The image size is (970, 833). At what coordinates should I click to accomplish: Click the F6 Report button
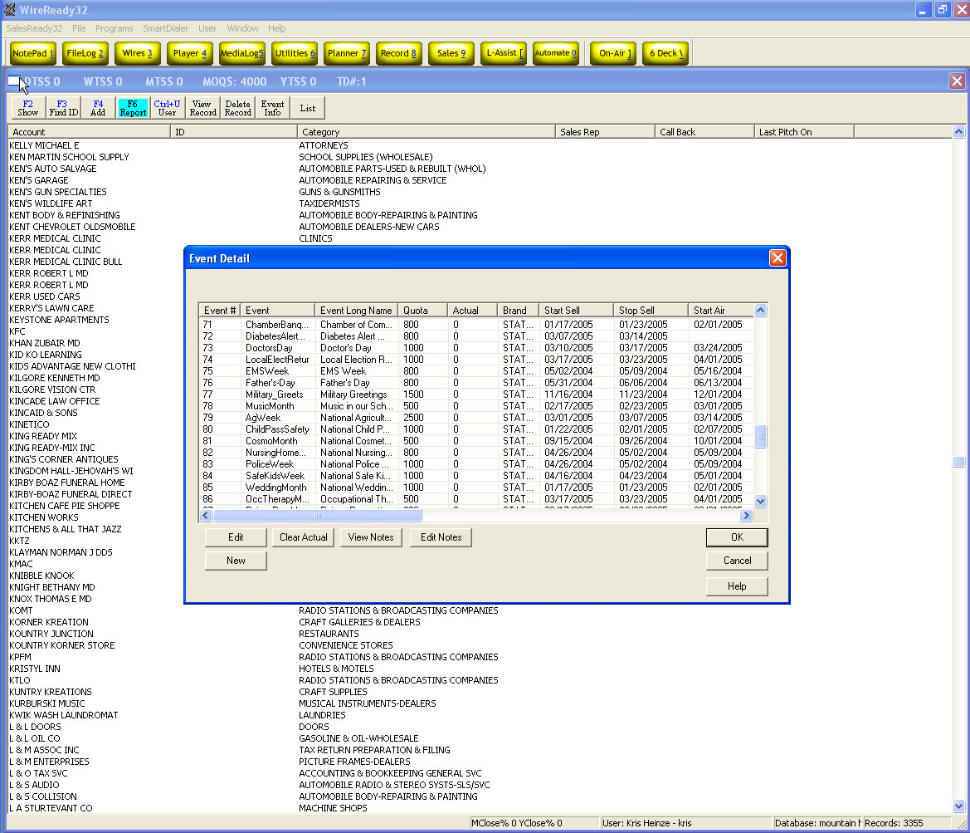pos(133,109)
